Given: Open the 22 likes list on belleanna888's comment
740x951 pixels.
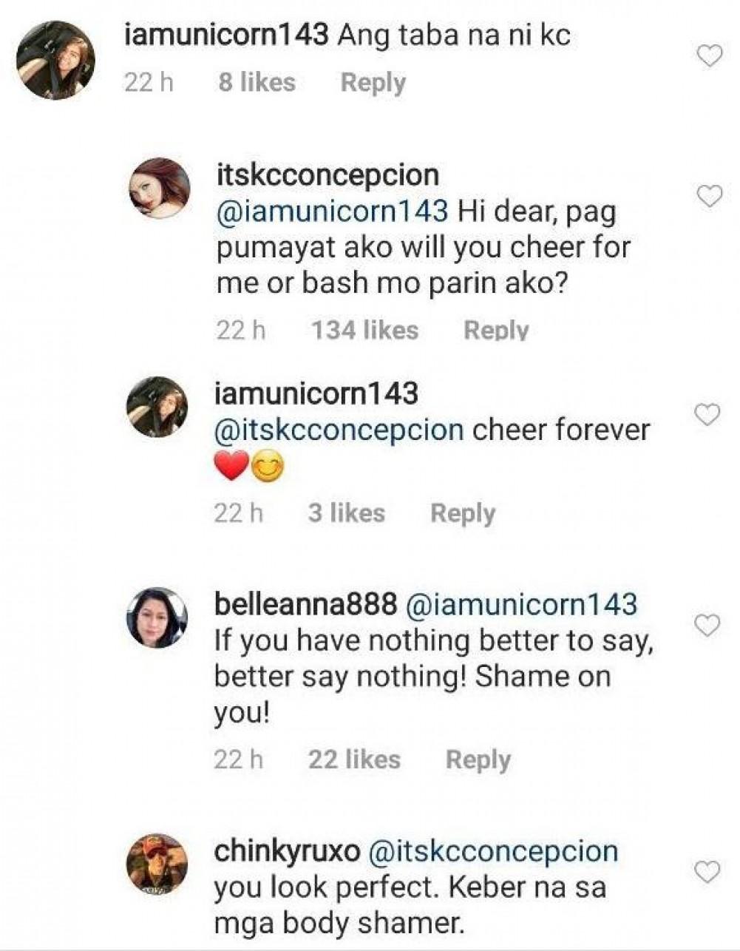Looking at the screenshot, I should 354,759.
